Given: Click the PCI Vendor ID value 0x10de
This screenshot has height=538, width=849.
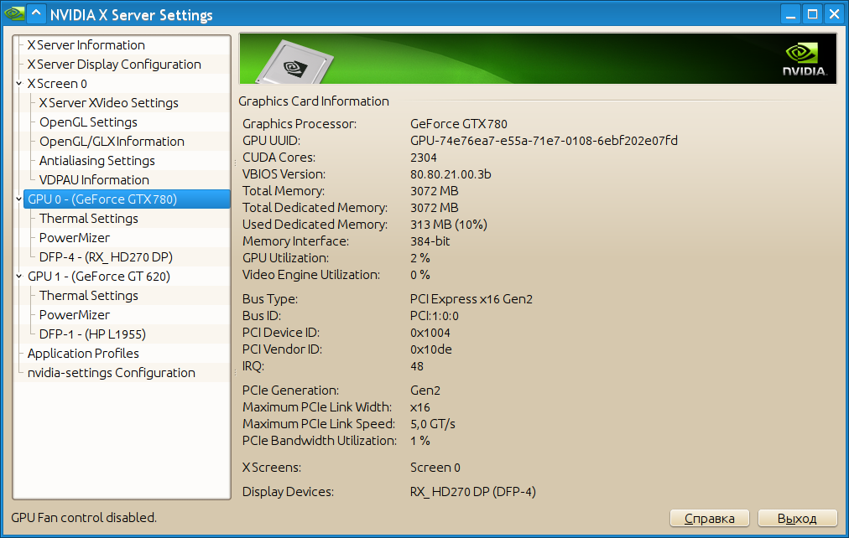Looking at the screenshot, I should (431, 349).
